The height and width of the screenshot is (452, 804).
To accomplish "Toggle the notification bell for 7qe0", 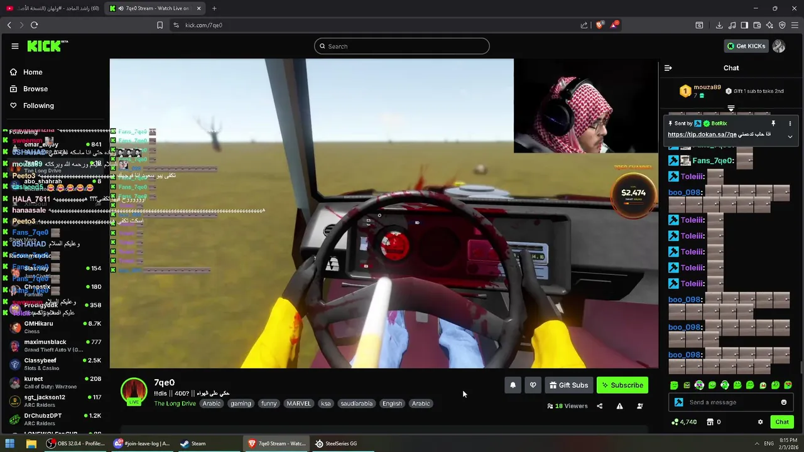I will tap(513, 385).
